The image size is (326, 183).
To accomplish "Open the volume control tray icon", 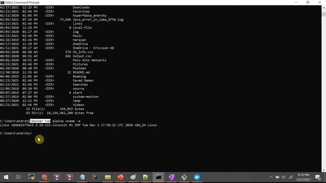I will (x=284, y=177).
